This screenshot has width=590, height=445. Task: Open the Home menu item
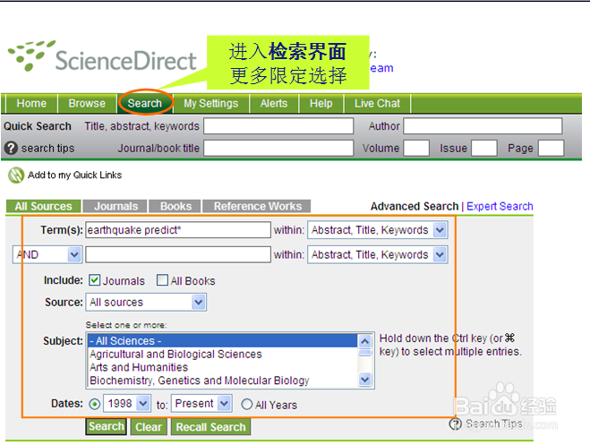[31, 104]
